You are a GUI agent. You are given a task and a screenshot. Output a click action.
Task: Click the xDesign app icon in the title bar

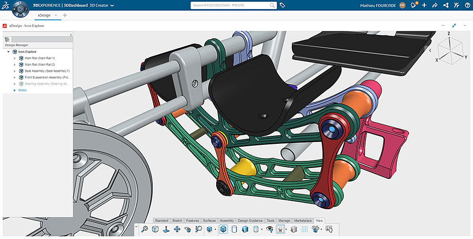pyautogui.click(x=5, y=26)
